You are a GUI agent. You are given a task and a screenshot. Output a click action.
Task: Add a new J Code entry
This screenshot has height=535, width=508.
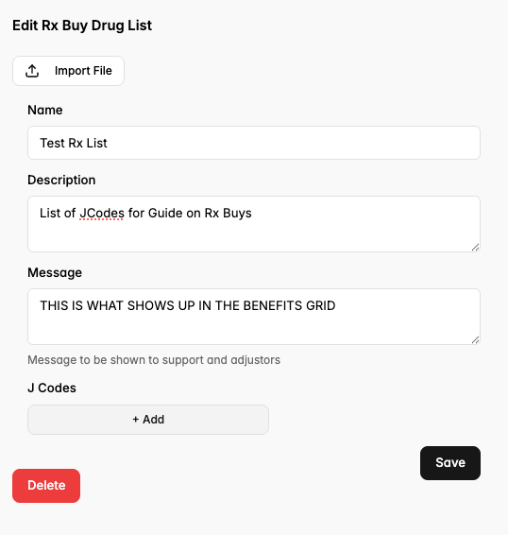148,420
